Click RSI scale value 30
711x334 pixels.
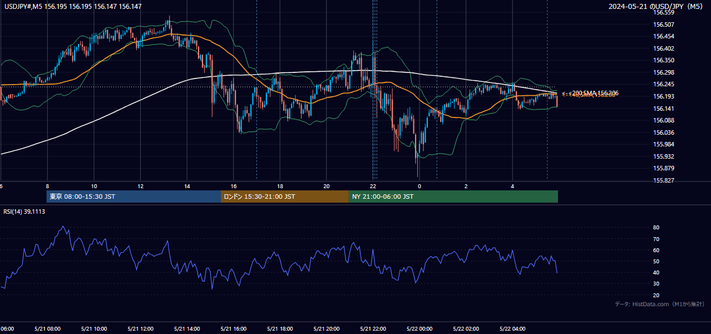coord(656,284)
